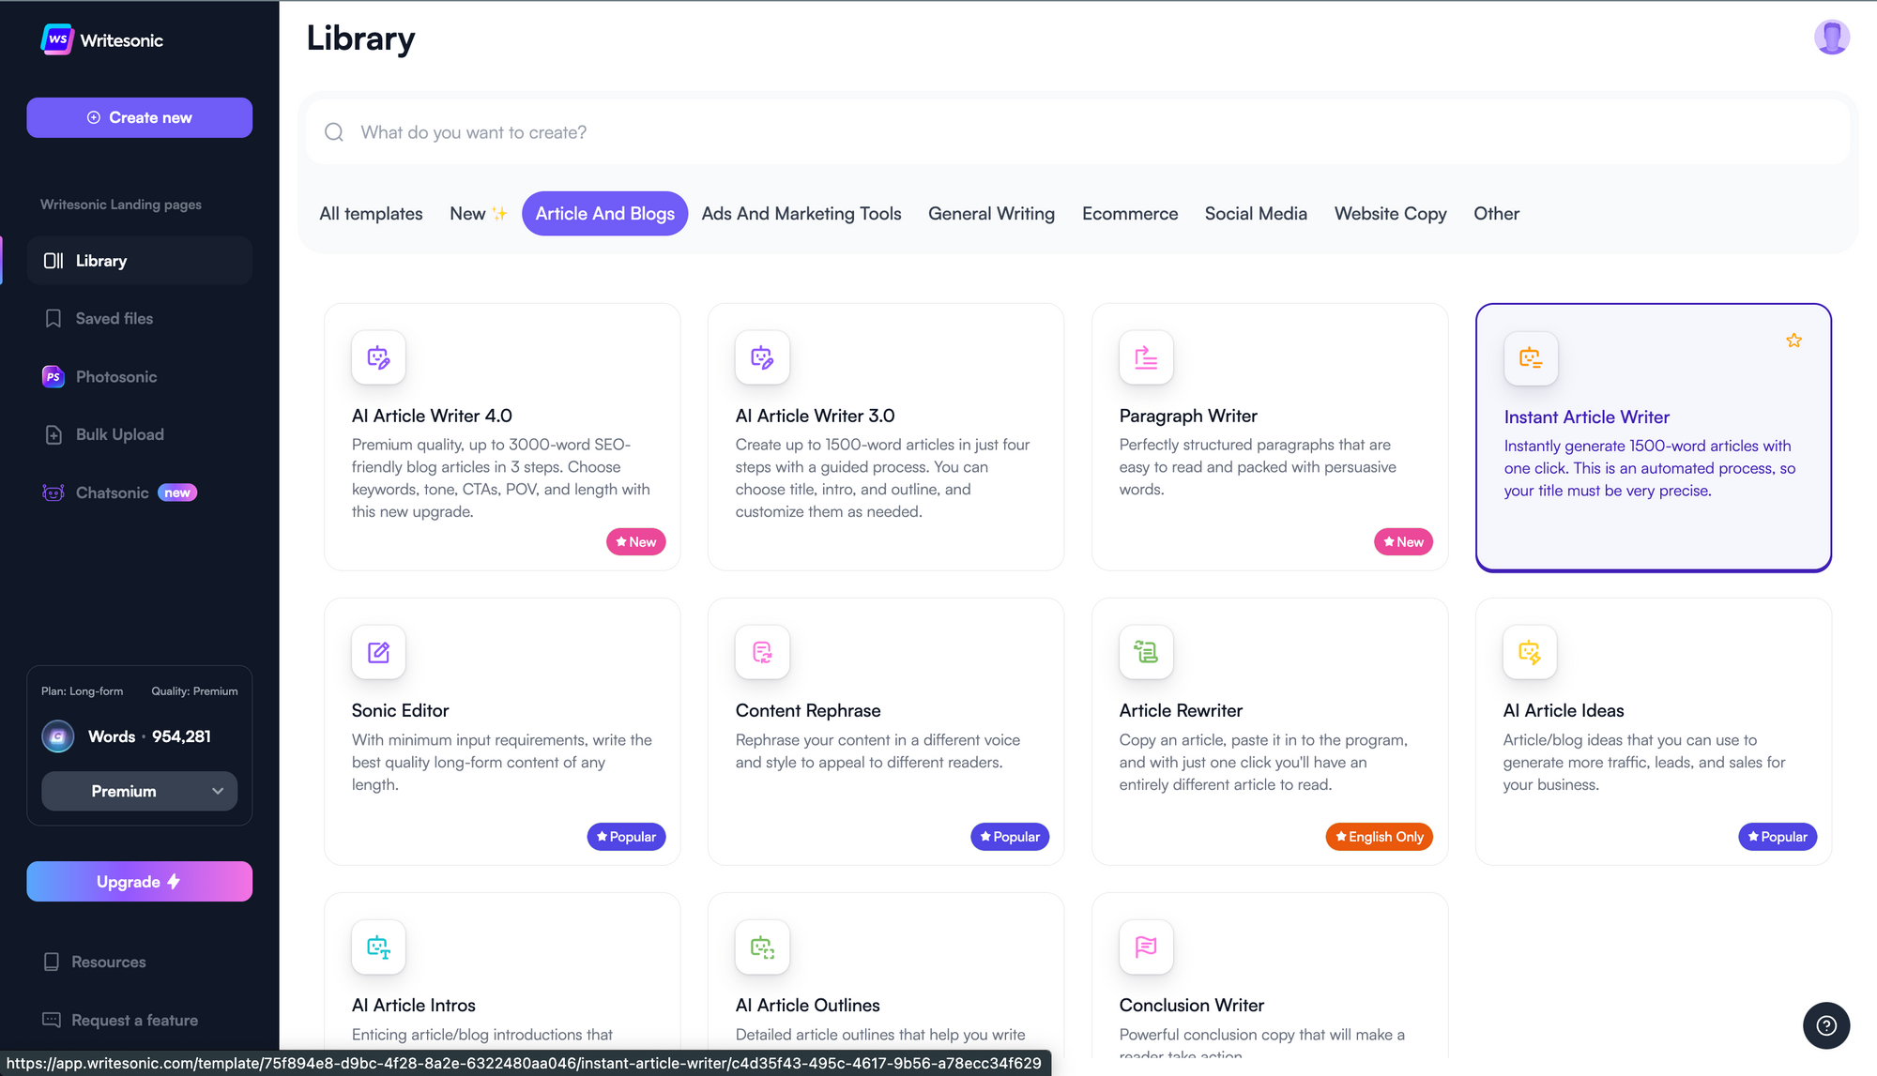Image resolution: width=1877 pixels, height=1076 pixels.
Task: Open Saved files in sidebar
Action: [114, 319]
